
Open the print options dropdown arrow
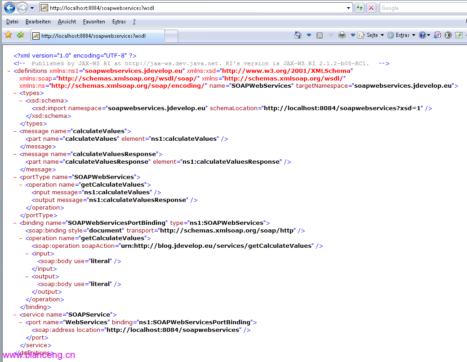(x=353, y=35)
